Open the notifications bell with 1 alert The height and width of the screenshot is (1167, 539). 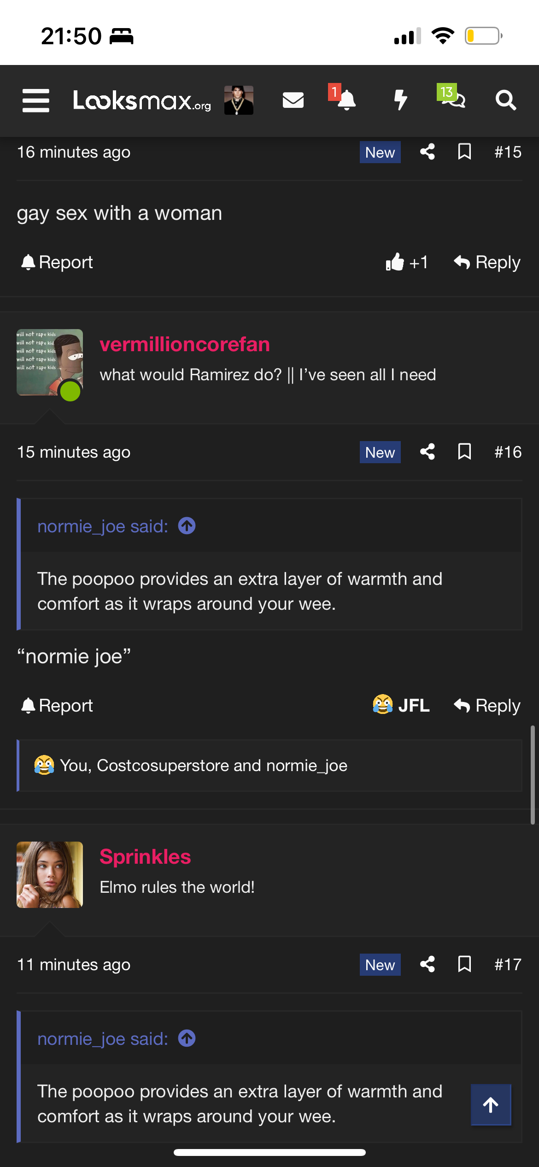[346, 100]
